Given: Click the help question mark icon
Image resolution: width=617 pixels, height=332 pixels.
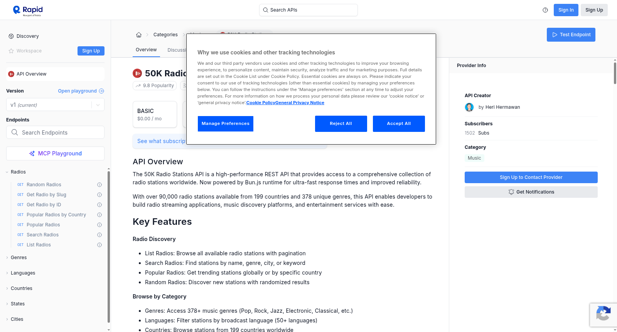Looking at the screenshot, I should click(545, 10).
